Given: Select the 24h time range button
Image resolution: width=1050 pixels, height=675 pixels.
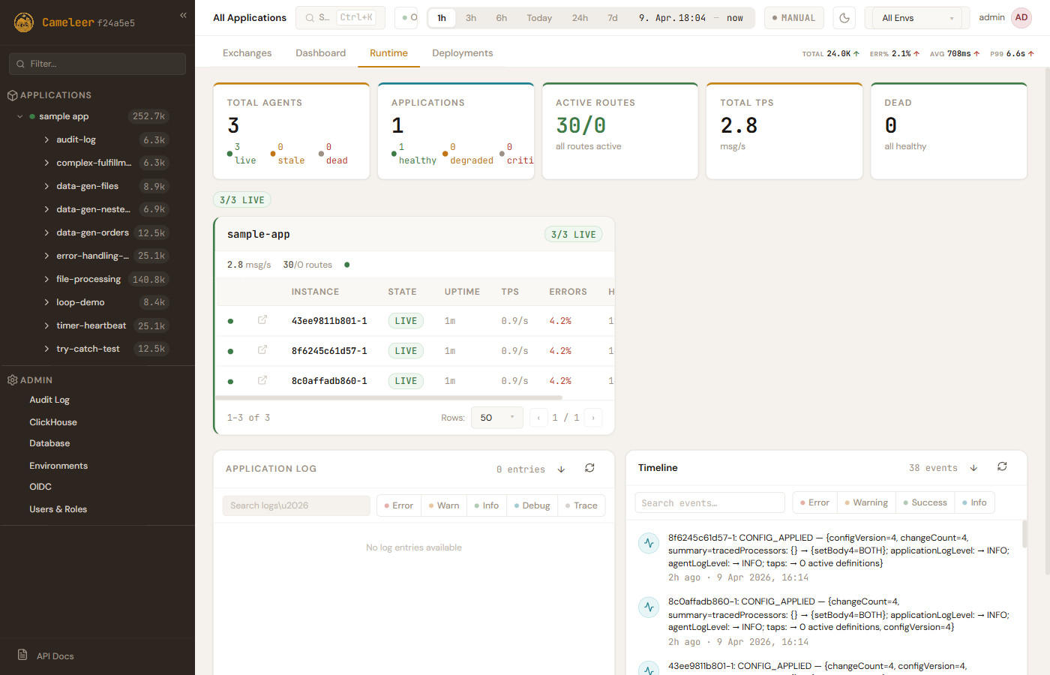Looking at the screenshot, I should pos(580,18).
